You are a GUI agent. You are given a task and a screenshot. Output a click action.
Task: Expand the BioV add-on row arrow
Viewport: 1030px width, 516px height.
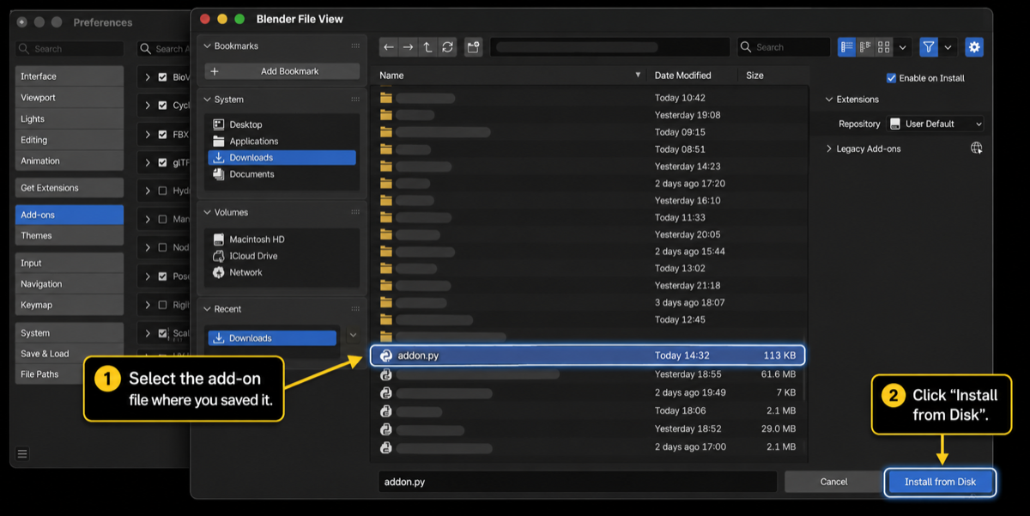click(148, 77)
